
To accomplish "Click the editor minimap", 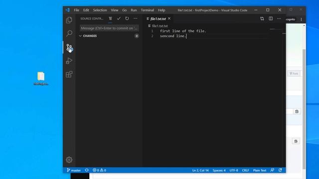I will pos(276,29).
